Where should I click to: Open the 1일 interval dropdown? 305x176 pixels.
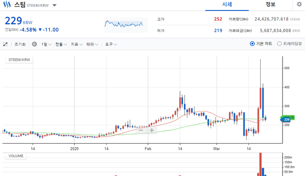[x=46, y=44]
